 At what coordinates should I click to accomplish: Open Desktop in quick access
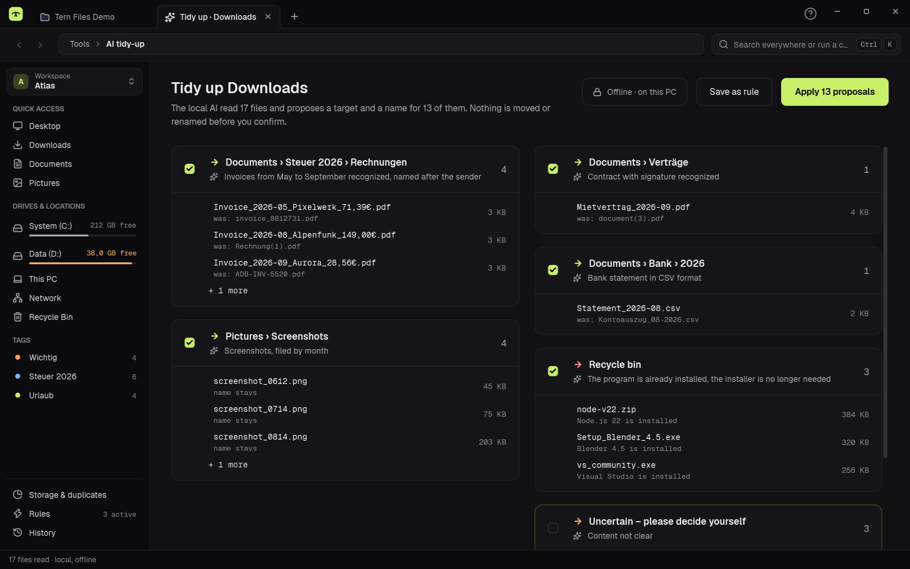click(x=75, y=126)
